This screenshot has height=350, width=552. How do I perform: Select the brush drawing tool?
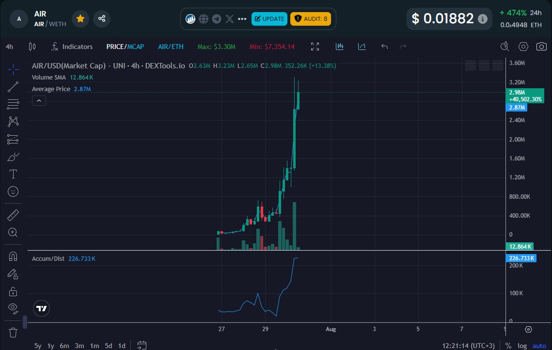(x=13, y=157)
